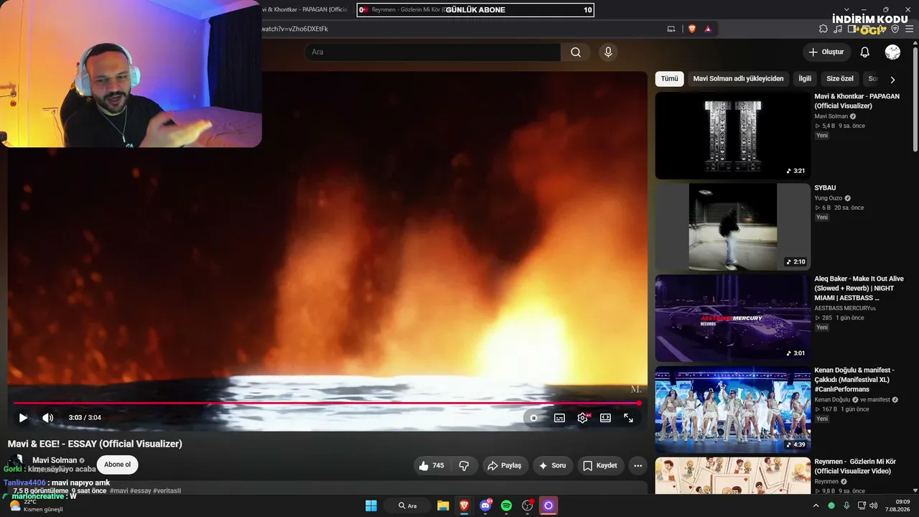Image resolution: width=919 pixels, height=517 pixels.
Task: Open the volume speaker tray icon
Action: tap(874, 506)
